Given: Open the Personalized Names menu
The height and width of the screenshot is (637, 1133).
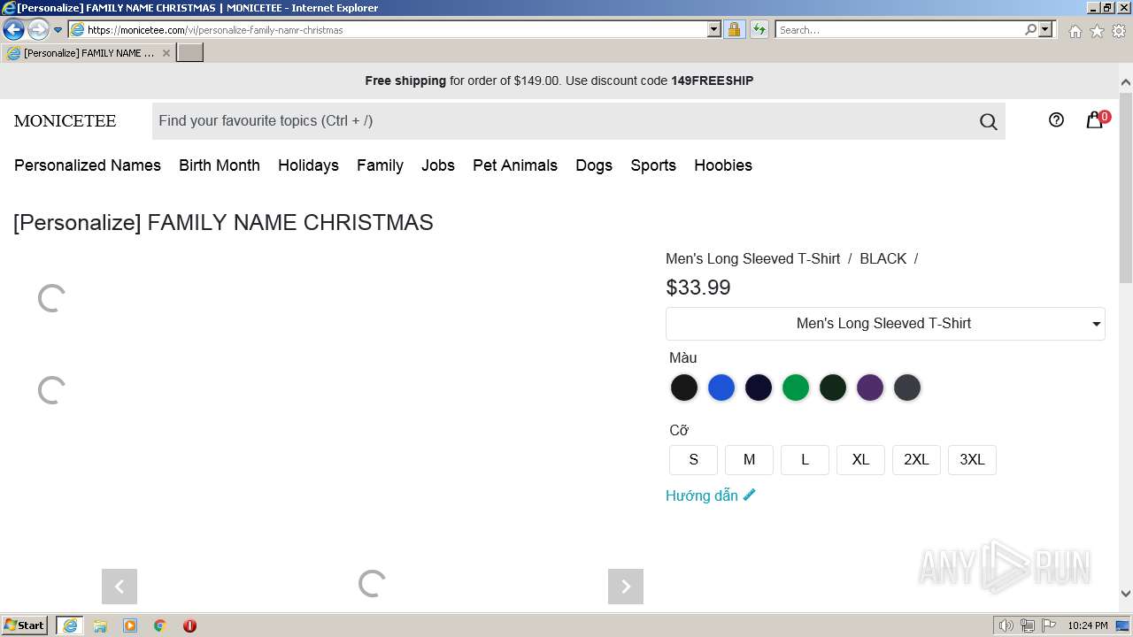Looking at the screenshot, I should point(88,165).
